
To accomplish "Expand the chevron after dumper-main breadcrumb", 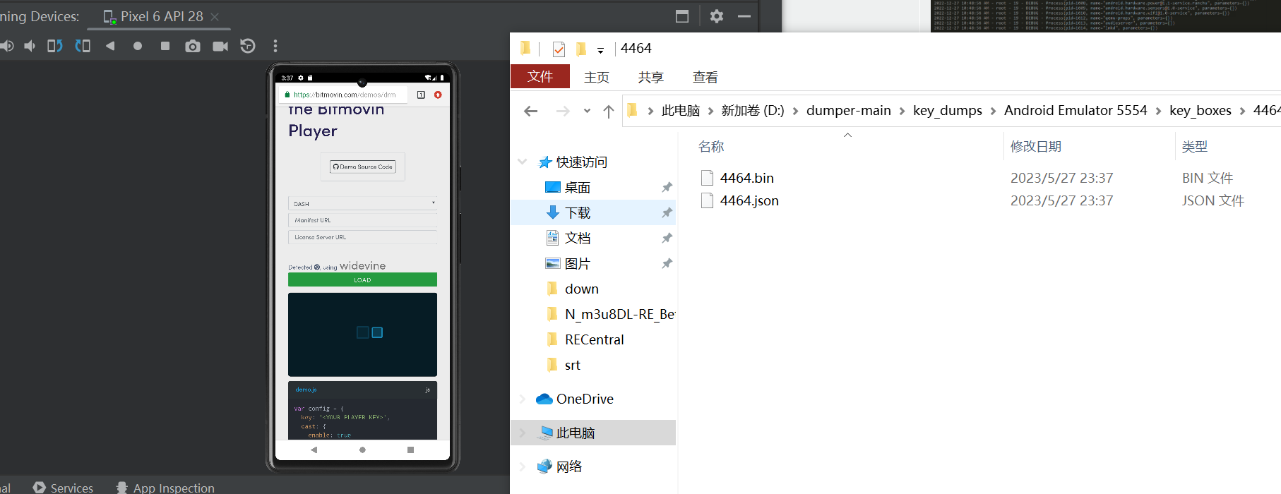I will 902,111.
